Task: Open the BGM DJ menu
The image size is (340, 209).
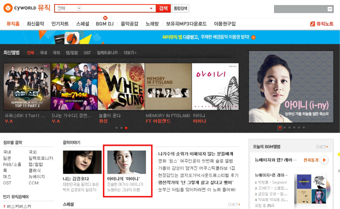Action: 105,24
